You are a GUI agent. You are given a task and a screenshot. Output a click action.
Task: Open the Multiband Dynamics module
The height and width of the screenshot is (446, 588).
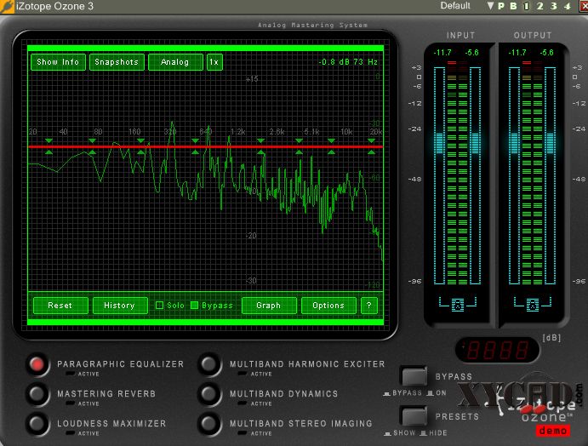coord(209,394)
